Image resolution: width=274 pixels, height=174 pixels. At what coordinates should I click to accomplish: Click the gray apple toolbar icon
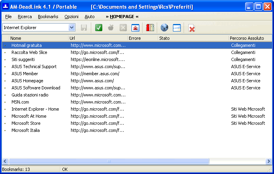point(111,28)
